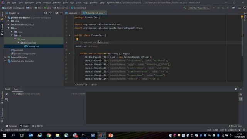This screenshot has width=247, height=139.
Task: Collapse the java folder
Action: 15,39
